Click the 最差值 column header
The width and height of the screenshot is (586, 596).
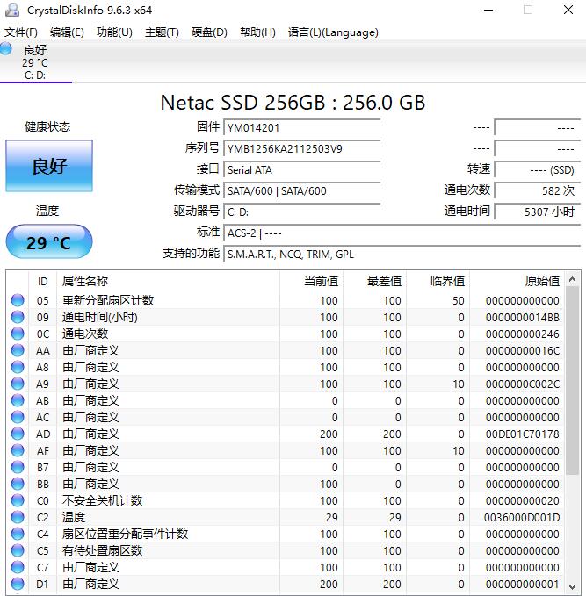[375, 281]
